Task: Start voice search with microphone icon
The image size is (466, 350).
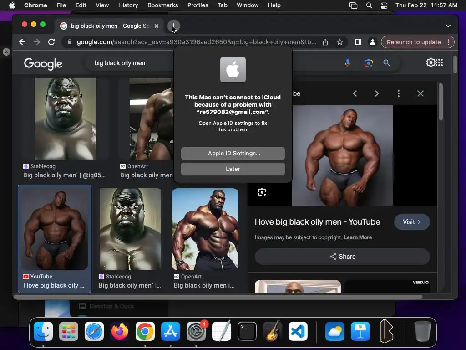Action: click(347, 63)
